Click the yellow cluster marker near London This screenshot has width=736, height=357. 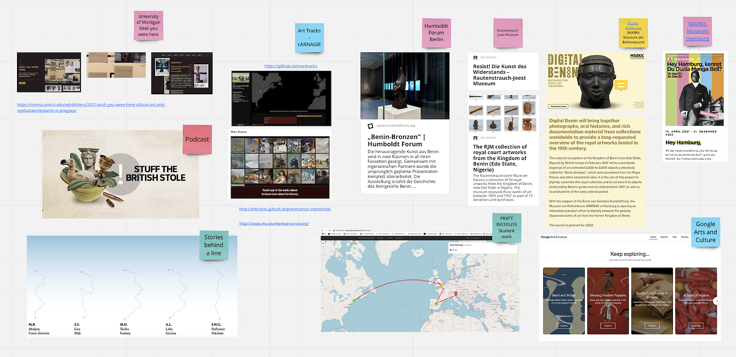(441, 286)
